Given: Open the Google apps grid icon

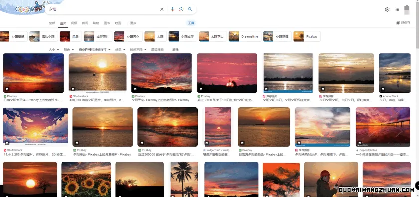Looking at the screenshot, I should tap(397, 9).
